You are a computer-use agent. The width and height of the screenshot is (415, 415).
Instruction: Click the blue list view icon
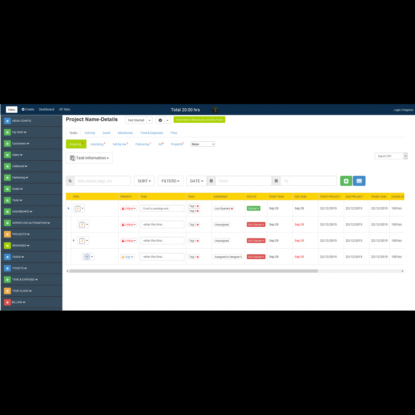pos(359,181)
